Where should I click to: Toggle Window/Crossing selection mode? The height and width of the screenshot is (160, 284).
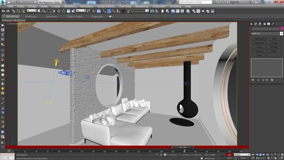point(53,11)
